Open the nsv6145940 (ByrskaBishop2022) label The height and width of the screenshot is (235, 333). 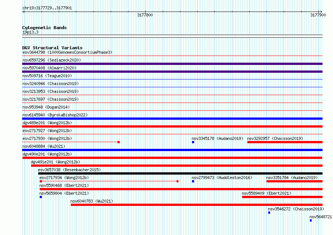pyautogui.click(x=55, y=115)
